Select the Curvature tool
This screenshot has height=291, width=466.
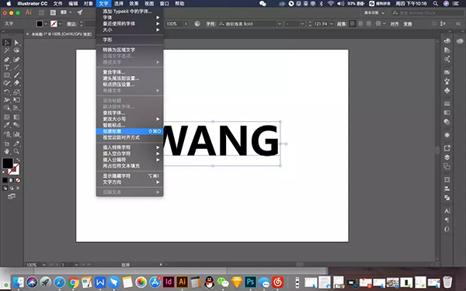coord(16,60)
